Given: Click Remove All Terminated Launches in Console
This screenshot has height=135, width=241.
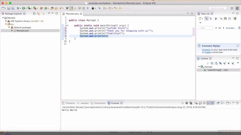Looking at the screenshot, I should click(x=191, y=103).
